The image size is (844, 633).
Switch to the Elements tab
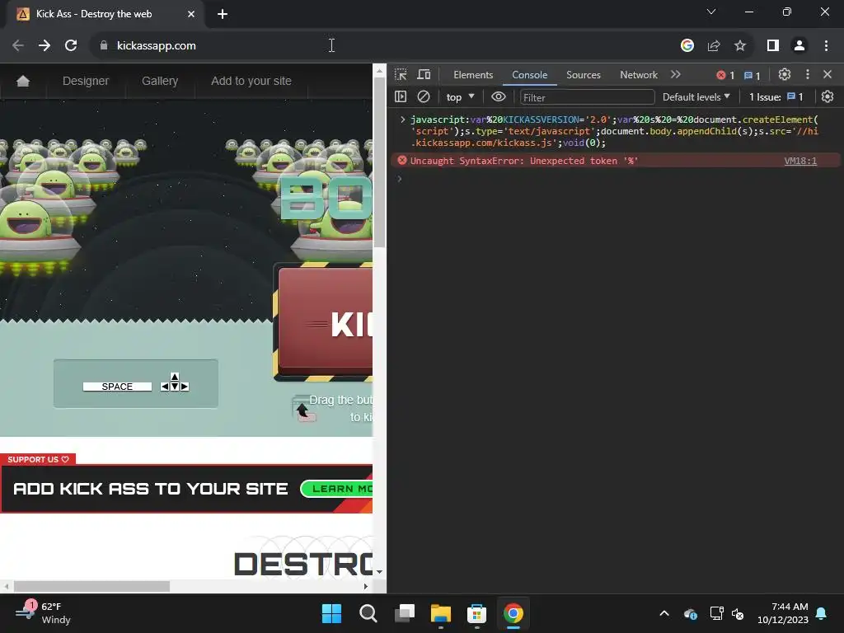(473, 75)
